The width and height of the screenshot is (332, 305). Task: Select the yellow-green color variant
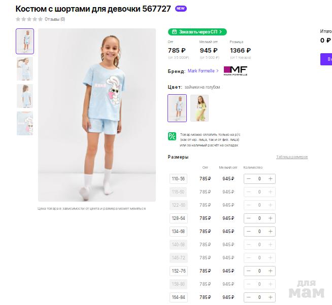click(200, 108)
